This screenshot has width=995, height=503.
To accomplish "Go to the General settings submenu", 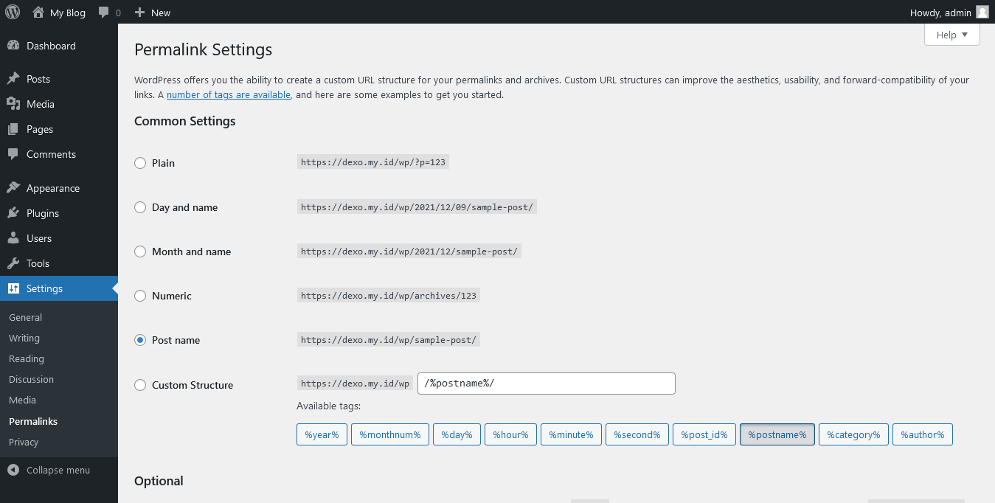I will [x=25, y=317].
